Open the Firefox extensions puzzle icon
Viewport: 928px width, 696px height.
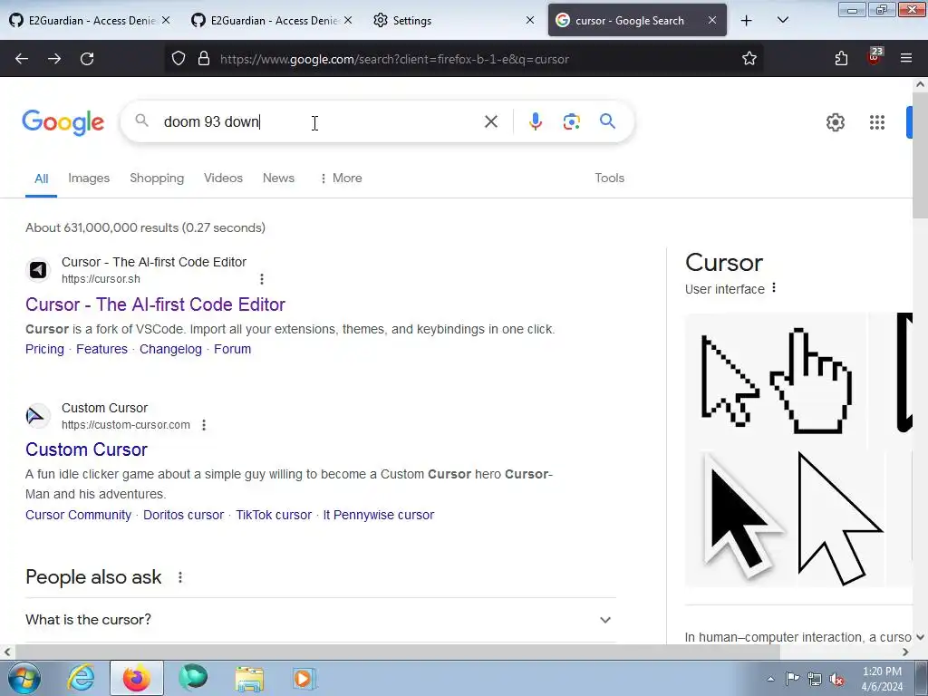[x=841, y=59]
